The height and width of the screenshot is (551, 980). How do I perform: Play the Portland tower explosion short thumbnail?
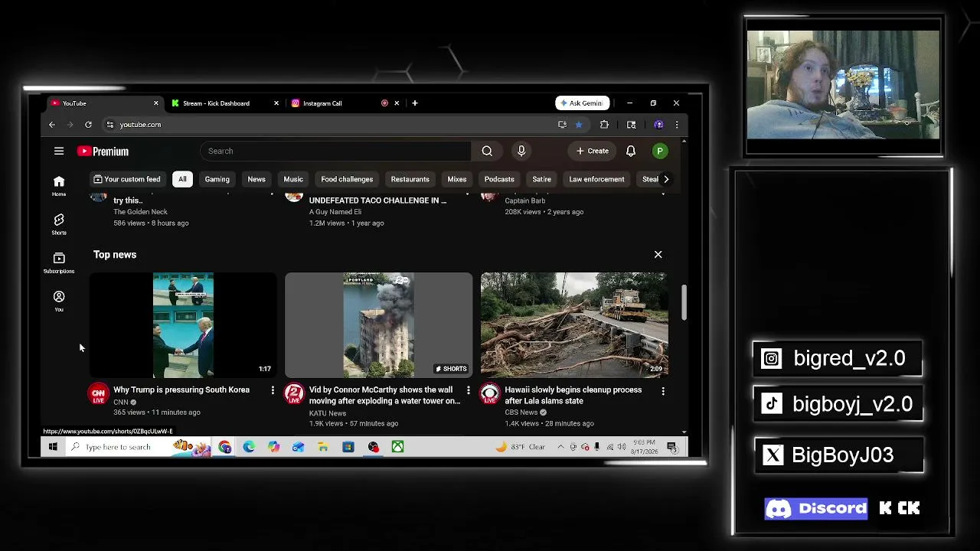click(379, 325)
